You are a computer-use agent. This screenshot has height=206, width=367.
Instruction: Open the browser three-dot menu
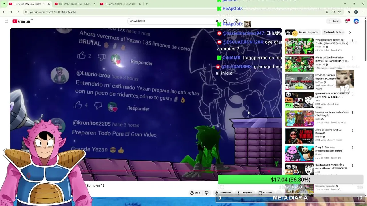[363, 12]
